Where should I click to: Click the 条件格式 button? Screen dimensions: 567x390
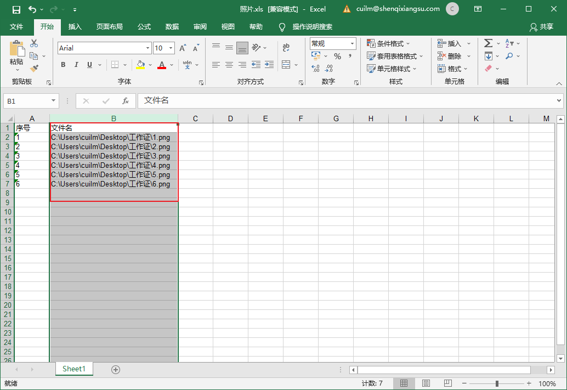[x=388, y=44]
